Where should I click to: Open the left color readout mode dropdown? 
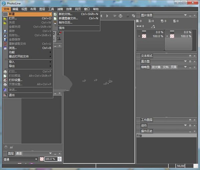click(x=139, y=36)
